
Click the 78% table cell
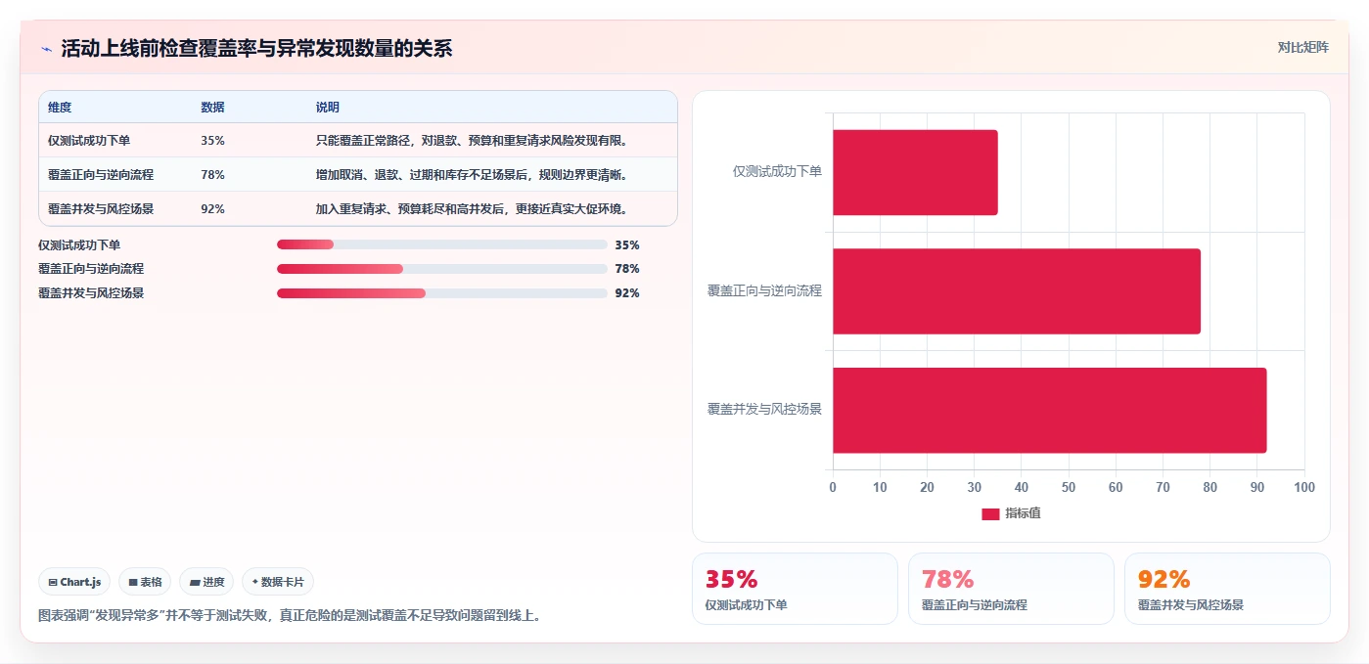click(212, 174)
